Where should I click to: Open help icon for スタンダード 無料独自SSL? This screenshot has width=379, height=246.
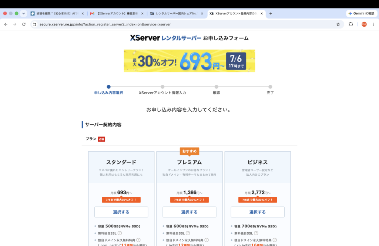point(120,233)
